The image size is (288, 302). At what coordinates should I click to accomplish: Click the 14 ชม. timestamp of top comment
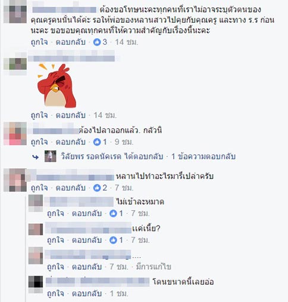[x=127, y=42]
